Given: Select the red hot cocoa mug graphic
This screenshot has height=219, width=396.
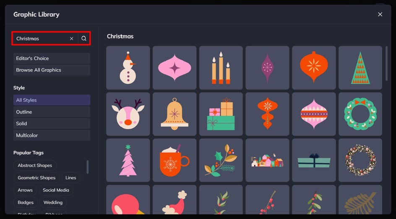Looking at the screenshot, I should tap(175, 160).
